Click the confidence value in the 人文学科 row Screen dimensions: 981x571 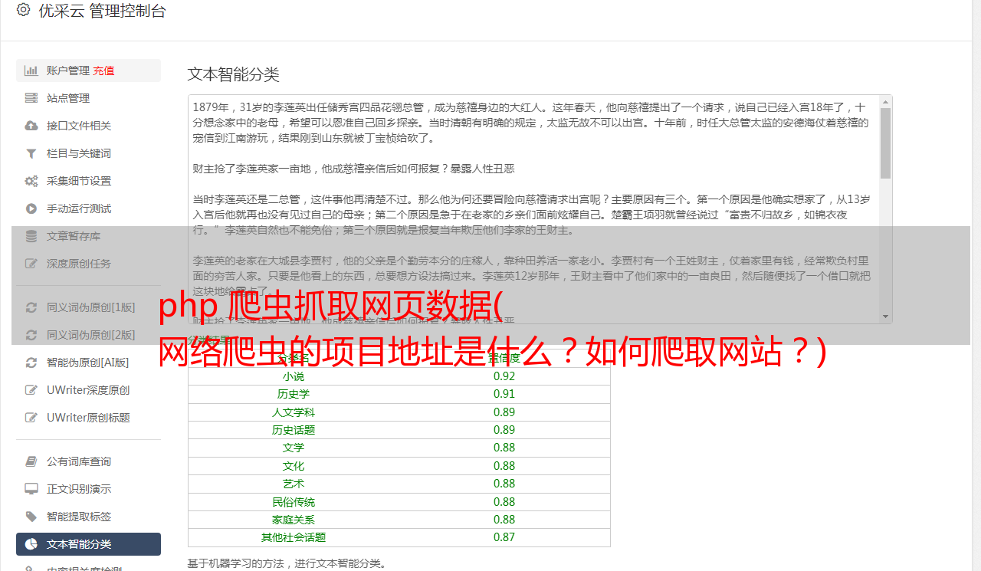[x=504, y=412]
